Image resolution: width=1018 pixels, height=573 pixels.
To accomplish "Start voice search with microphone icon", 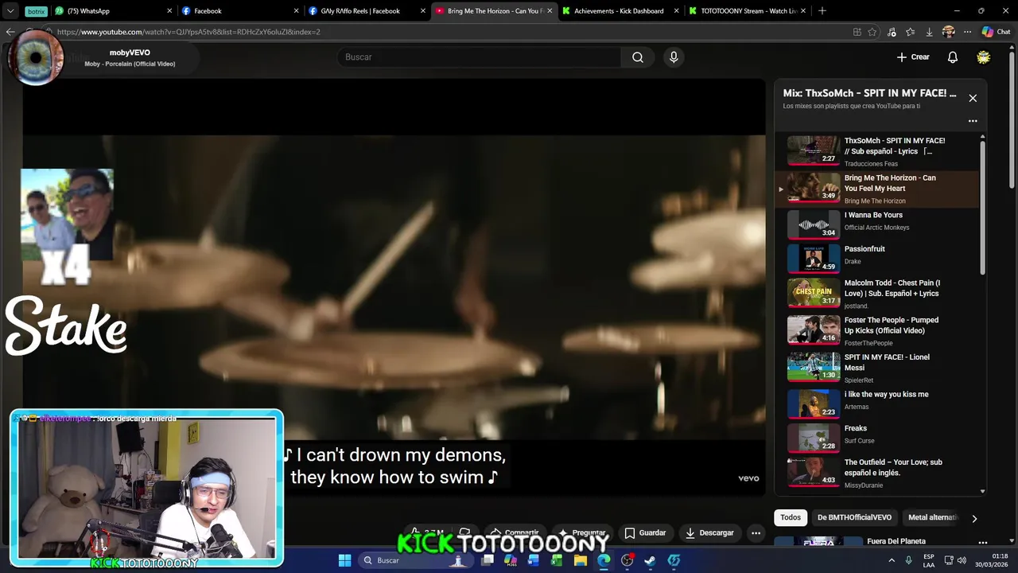I will click(674, 57).
